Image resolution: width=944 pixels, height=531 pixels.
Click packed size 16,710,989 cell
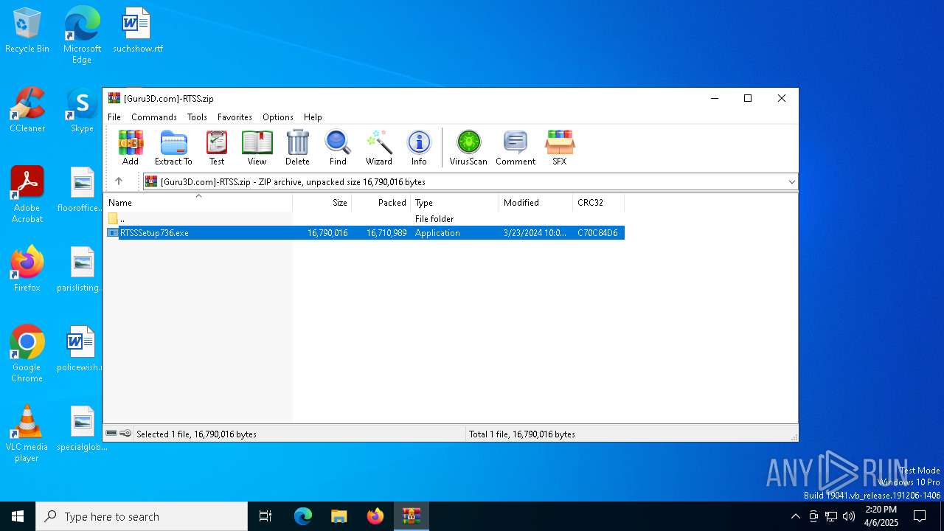[386, 233]
